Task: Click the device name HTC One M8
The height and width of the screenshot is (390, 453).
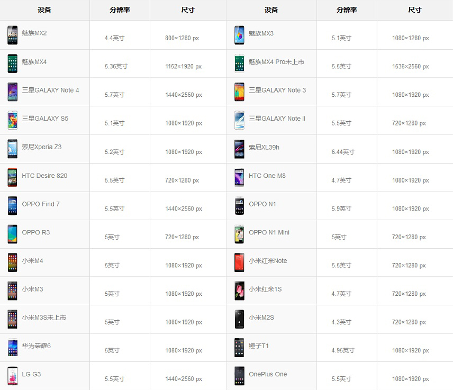Action: (x=267, y=176)
